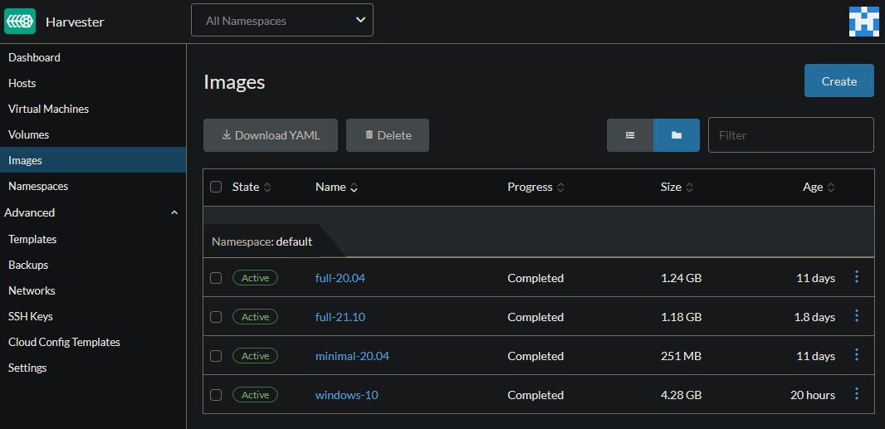Switch to flat list view icon

630,135
